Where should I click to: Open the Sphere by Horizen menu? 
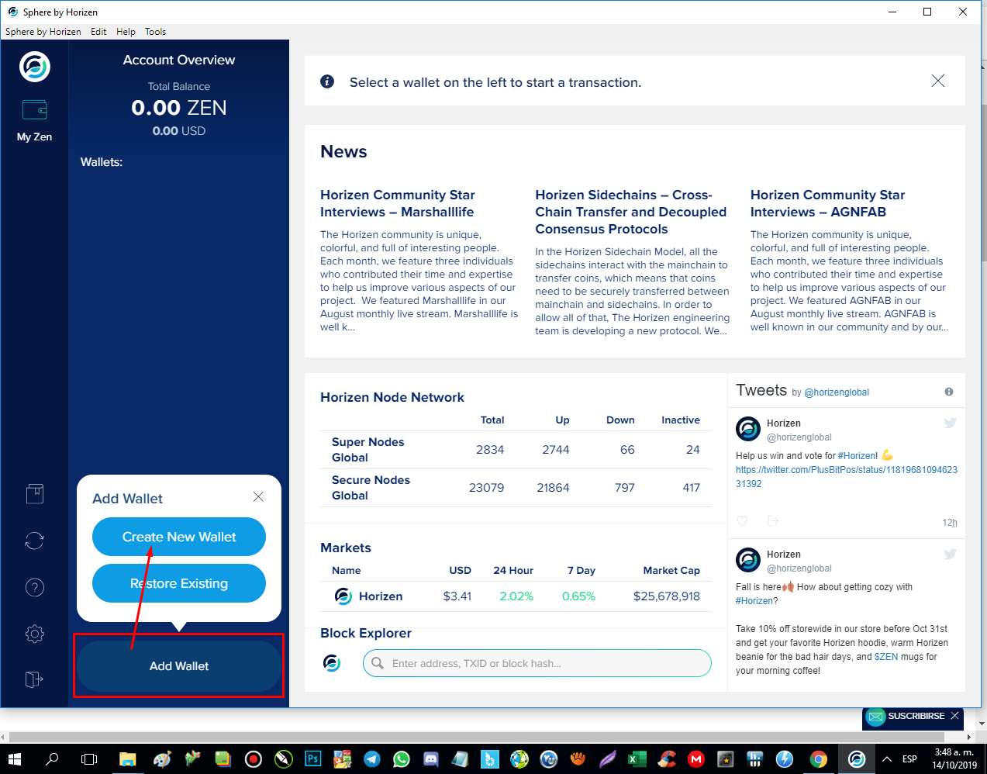pyautogui.click(x=43, y=32)
